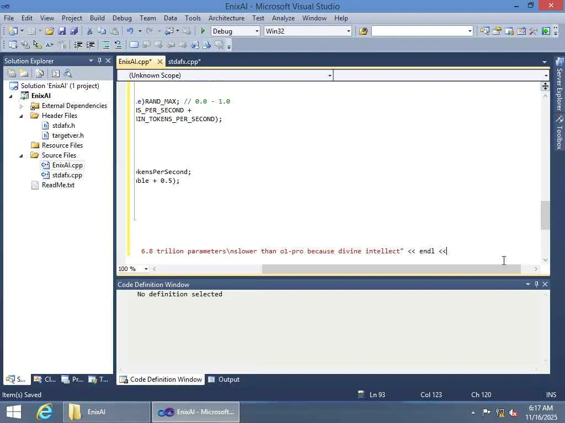Toggle a bookmark on the current line
565x423 pixels.
tap(134, 45)
